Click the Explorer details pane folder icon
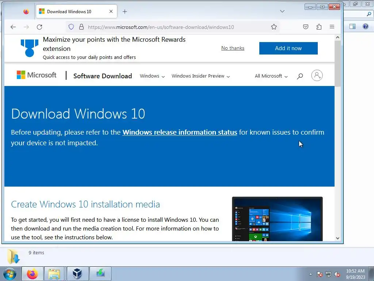The image size is (374, 281). pos(13,256)
